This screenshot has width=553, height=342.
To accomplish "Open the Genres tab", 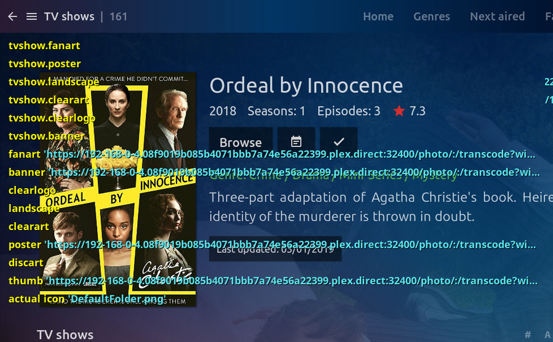I will (432, 17).
